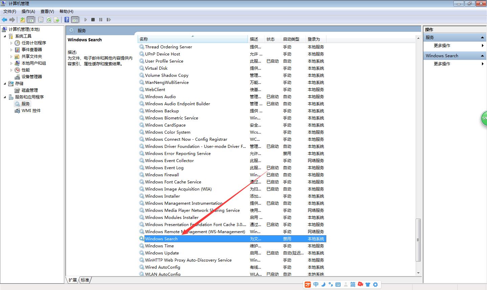Click the red tag IME icon
Screen dimensions: 487x290
point(361,284)
